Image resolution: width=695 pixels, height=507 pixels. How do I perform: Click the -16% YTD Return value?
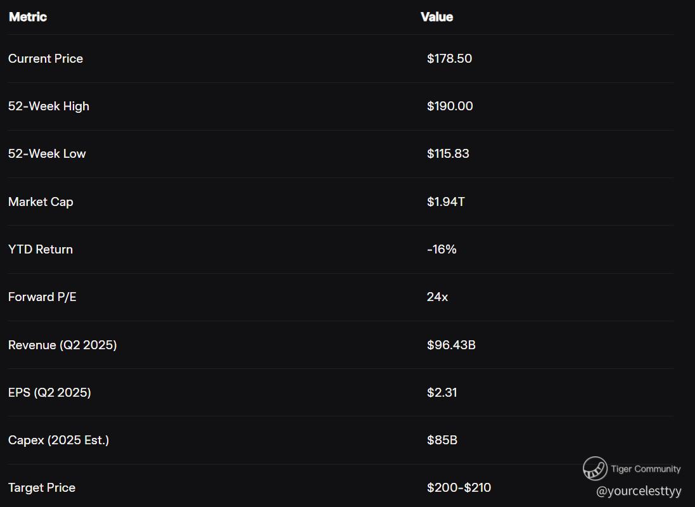pos(442,249)
